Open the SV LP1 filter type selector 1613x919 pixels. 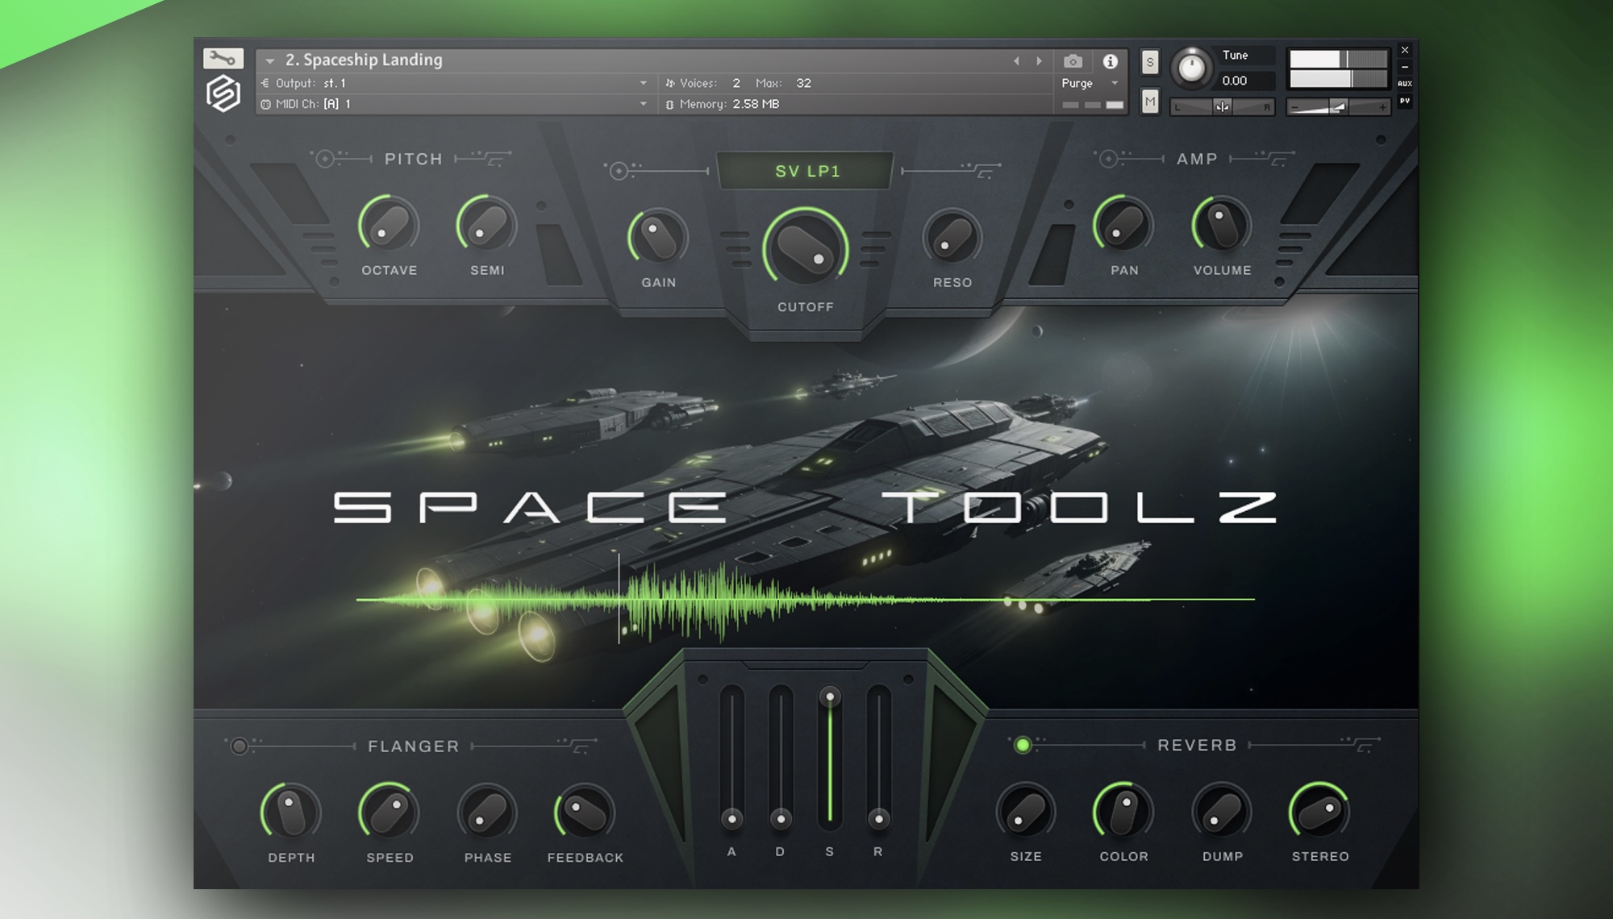coord(806,171)
